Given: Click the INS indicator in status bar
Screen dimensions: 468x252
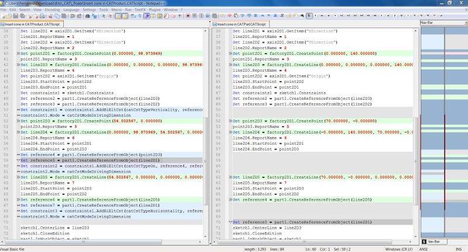Looking at the screenshot, I should (459, 249).
